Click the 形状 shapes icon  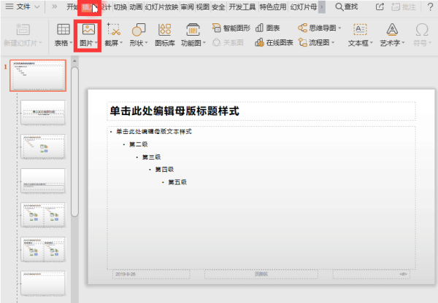tap(139, 30)
